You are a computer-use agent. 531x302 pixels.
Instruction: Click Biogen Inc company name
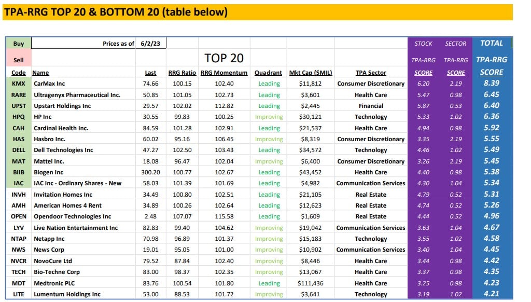(x=48, y=172)
